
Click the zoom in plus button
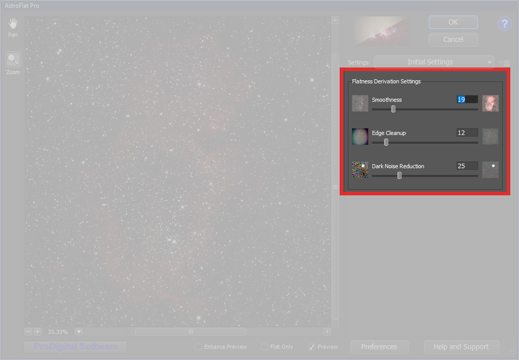[37, 331]
